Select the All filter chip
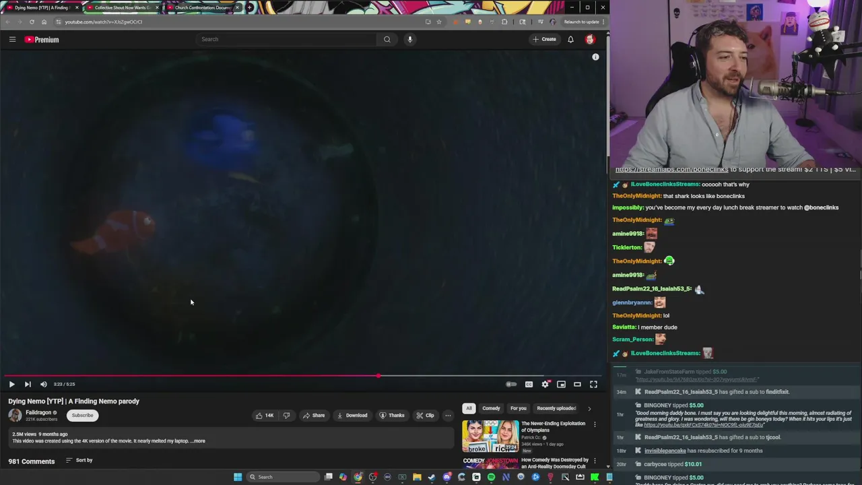 click(469, 408)
